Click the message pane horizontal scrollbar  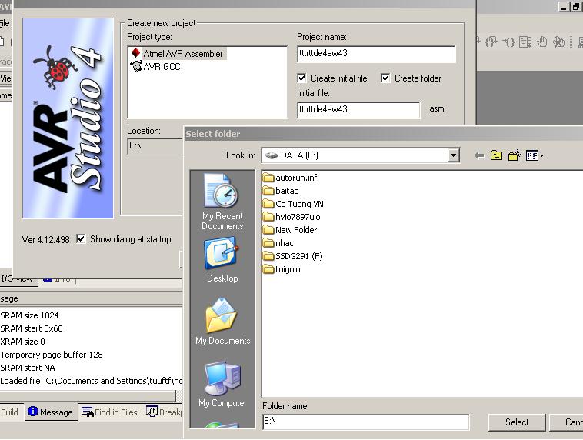point(88,395)
